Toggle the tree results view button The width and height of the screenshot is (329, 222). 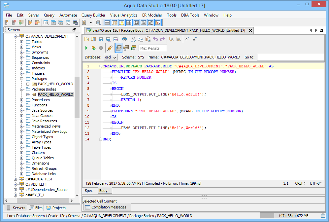pyautogui.click(x=126, y=48)
